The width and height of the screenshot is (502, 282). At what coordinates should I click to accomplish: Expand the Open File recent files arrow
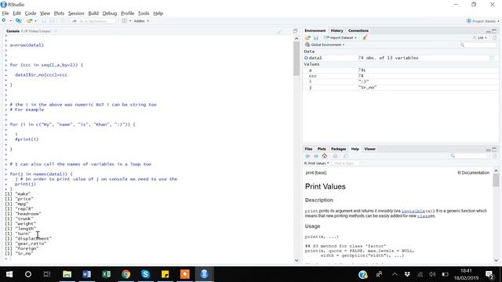pos(35,21)
